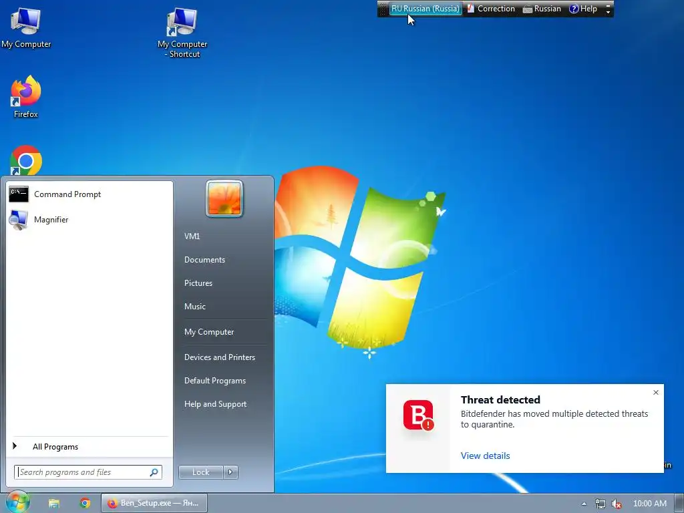The width and height of the screenshot is (684, 513).
Task: Click Show desktop button at taskbar end
Action: pyautogui.click(x=679, y=504)
